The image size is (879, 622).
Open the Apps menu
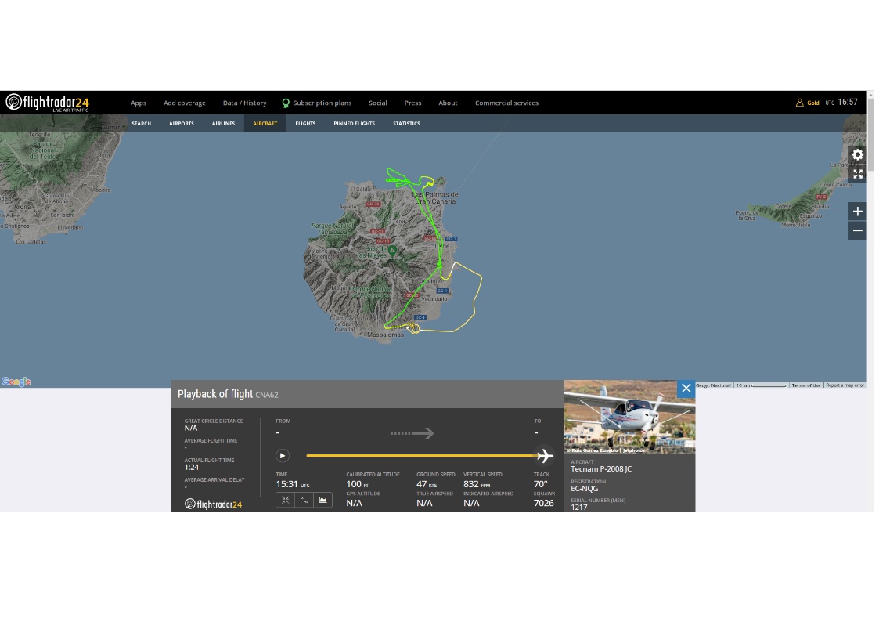pos(139,103)
